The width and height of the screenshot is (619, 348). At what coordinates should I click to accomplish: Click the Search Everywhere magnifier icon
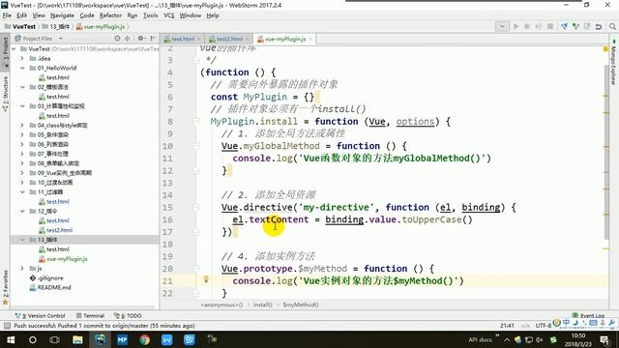coord(612,26)
